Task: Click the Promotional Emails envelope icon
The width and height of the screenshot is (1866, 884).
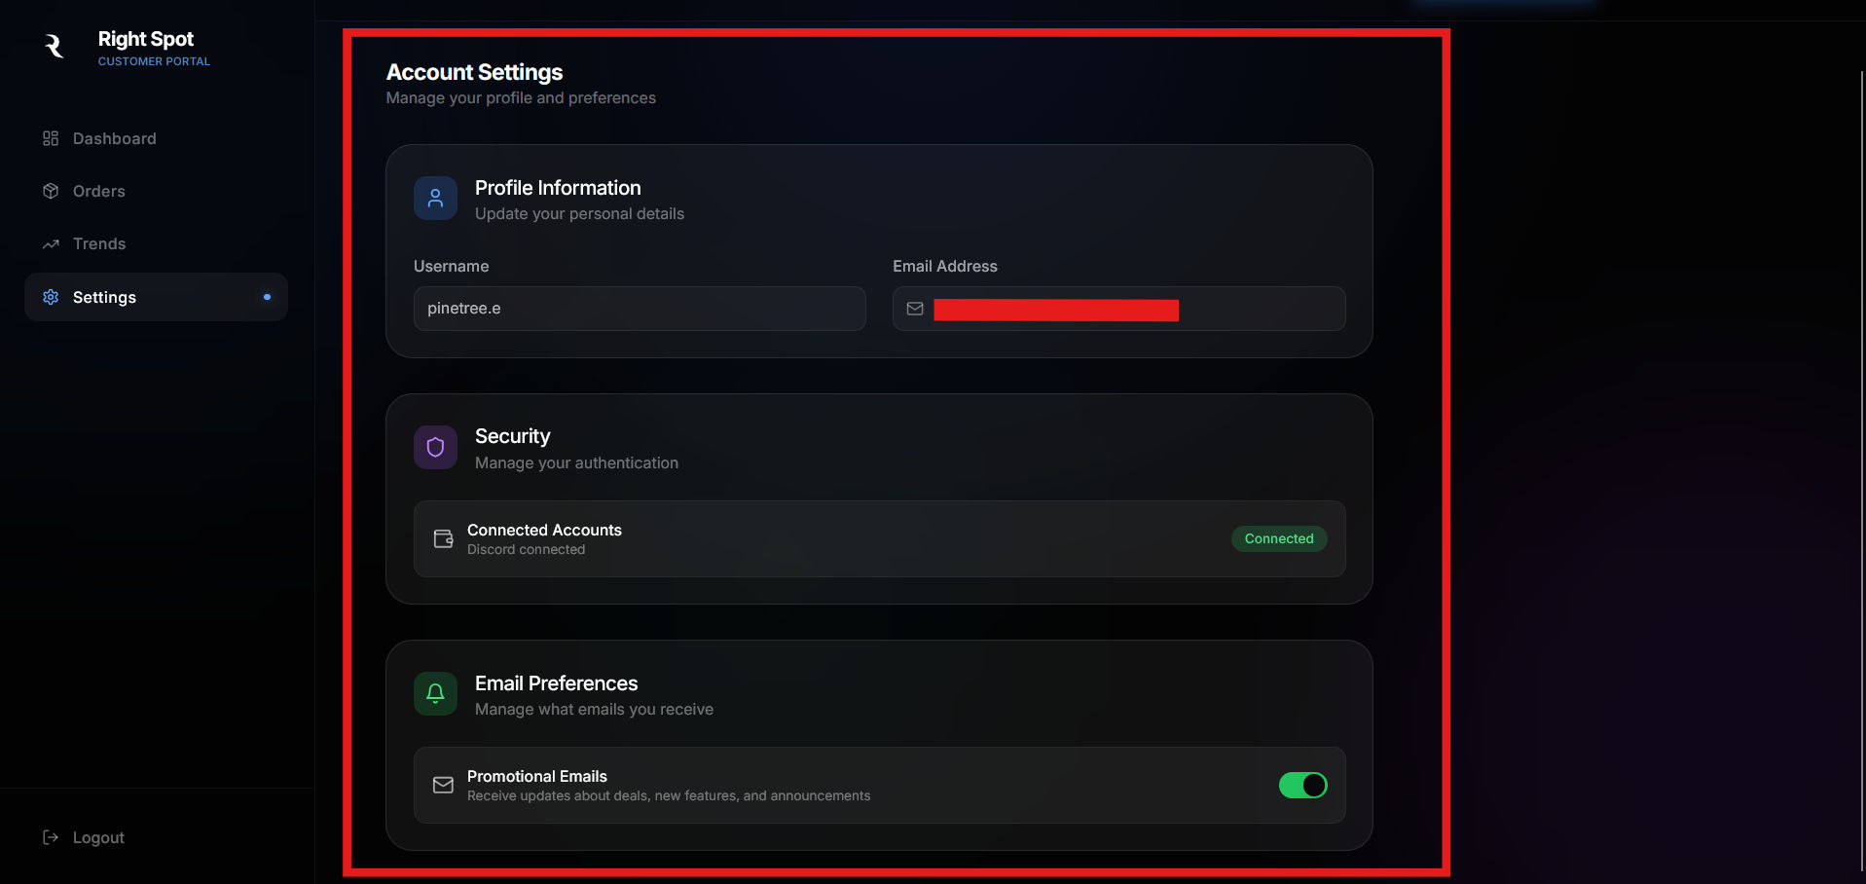Action: 443,785
